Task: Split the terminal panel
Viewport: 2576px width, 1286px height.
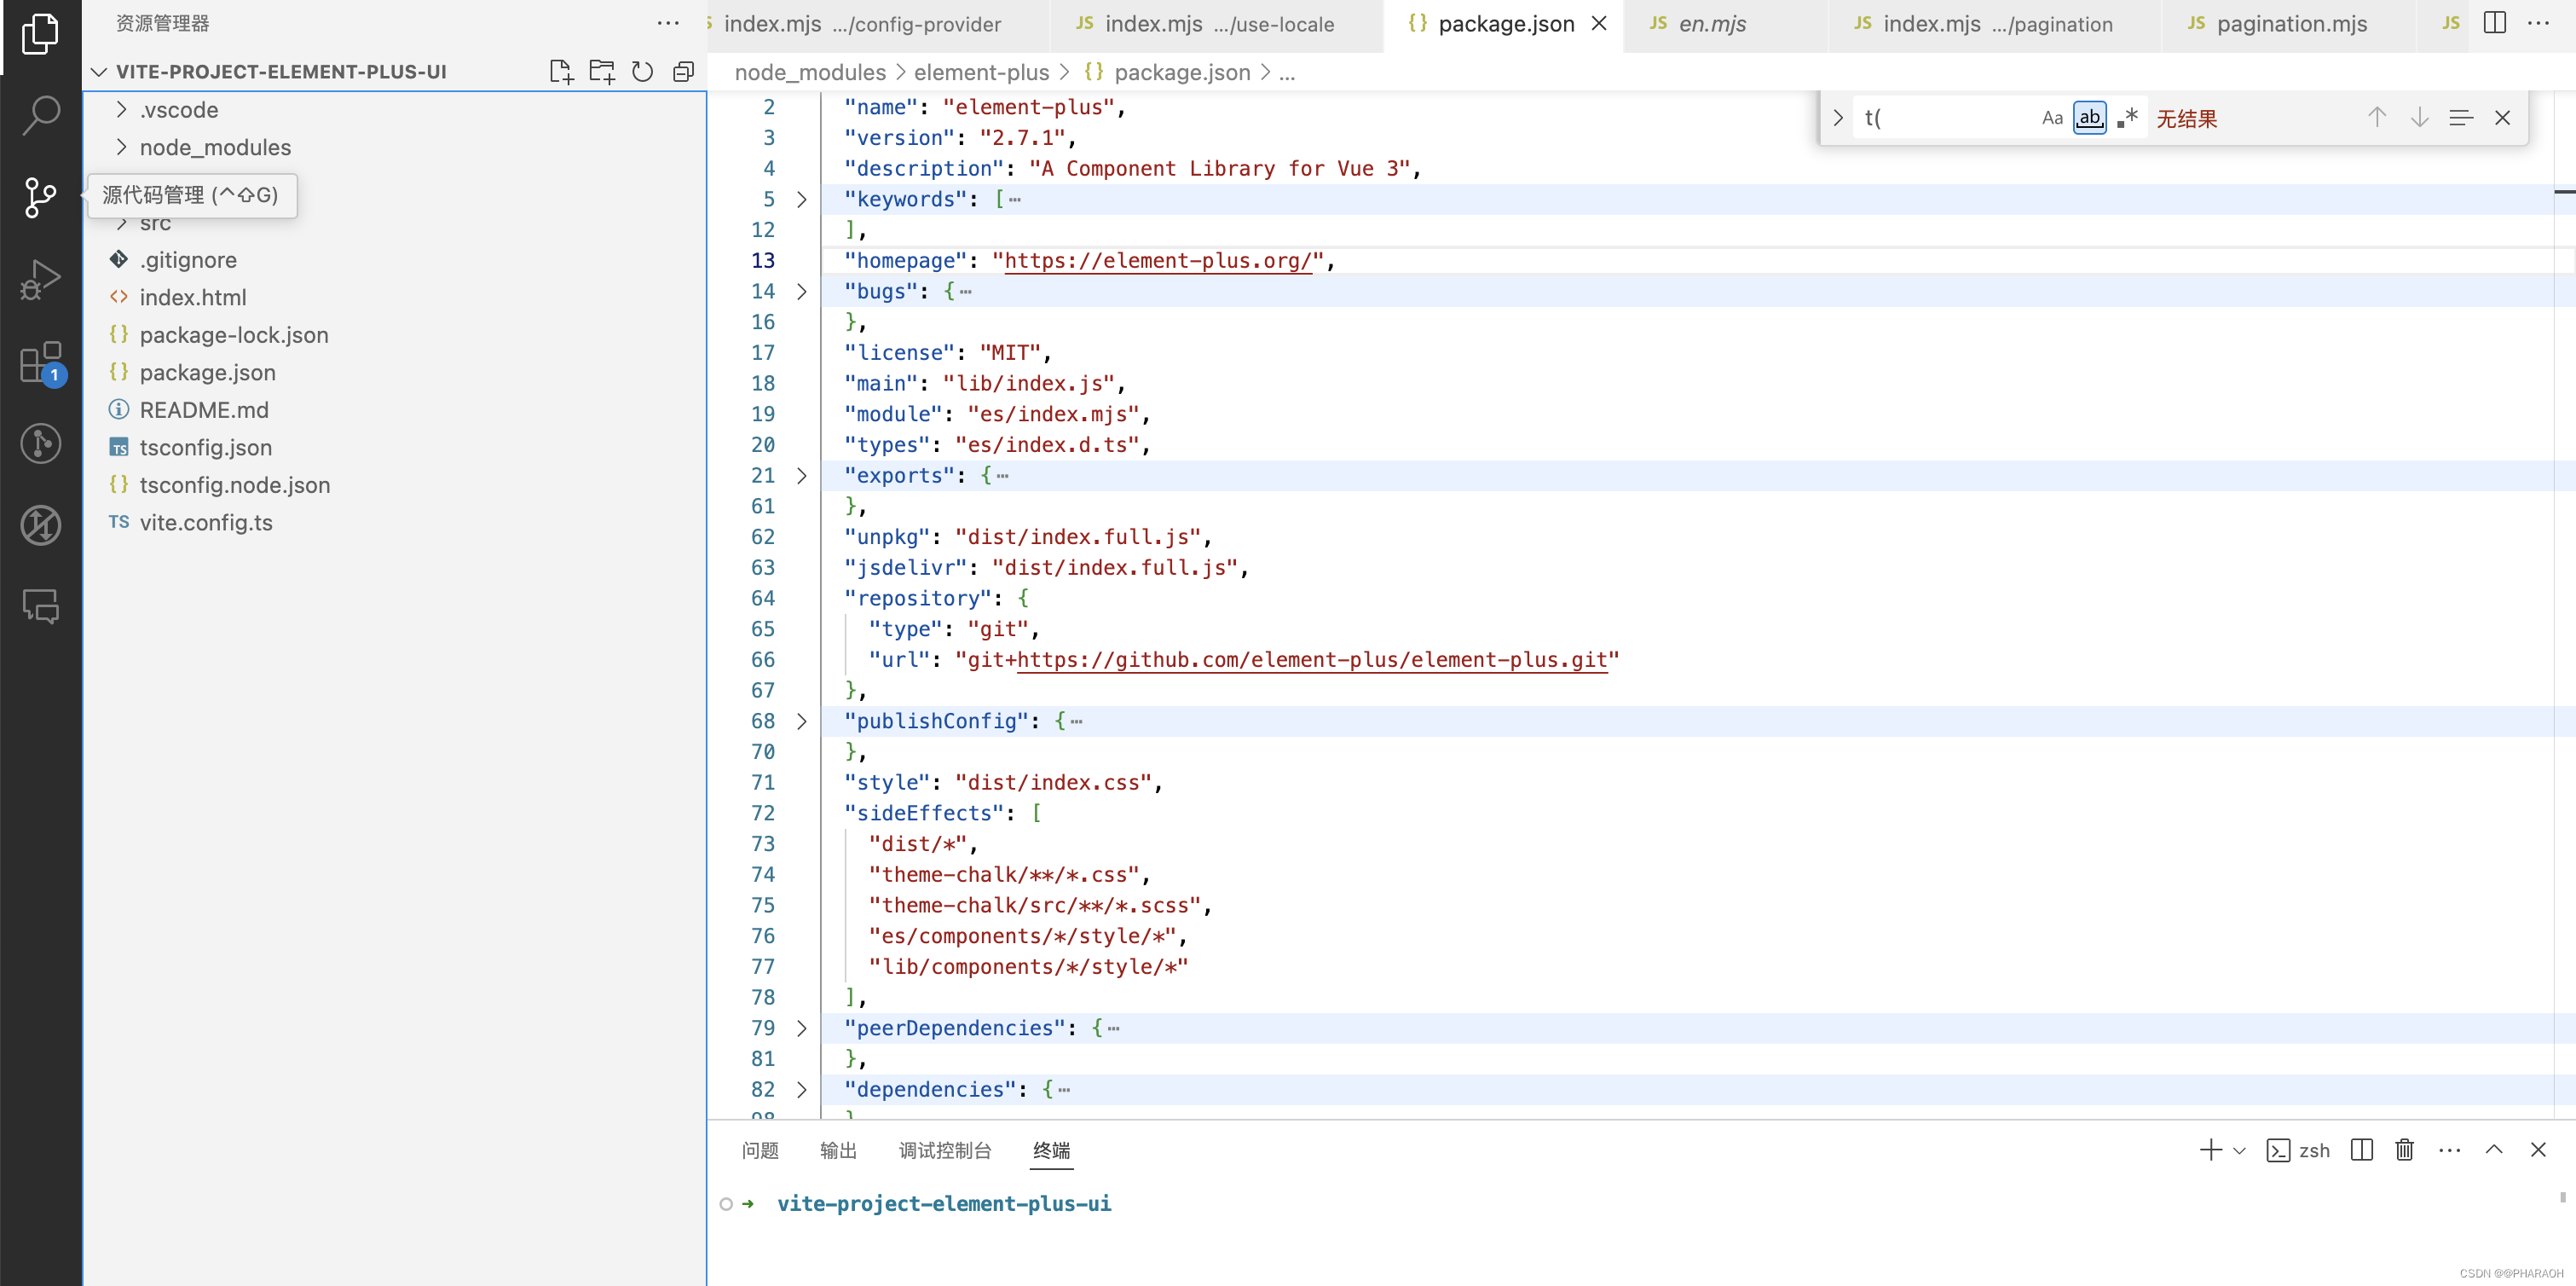Action: pos(2362,1150)
